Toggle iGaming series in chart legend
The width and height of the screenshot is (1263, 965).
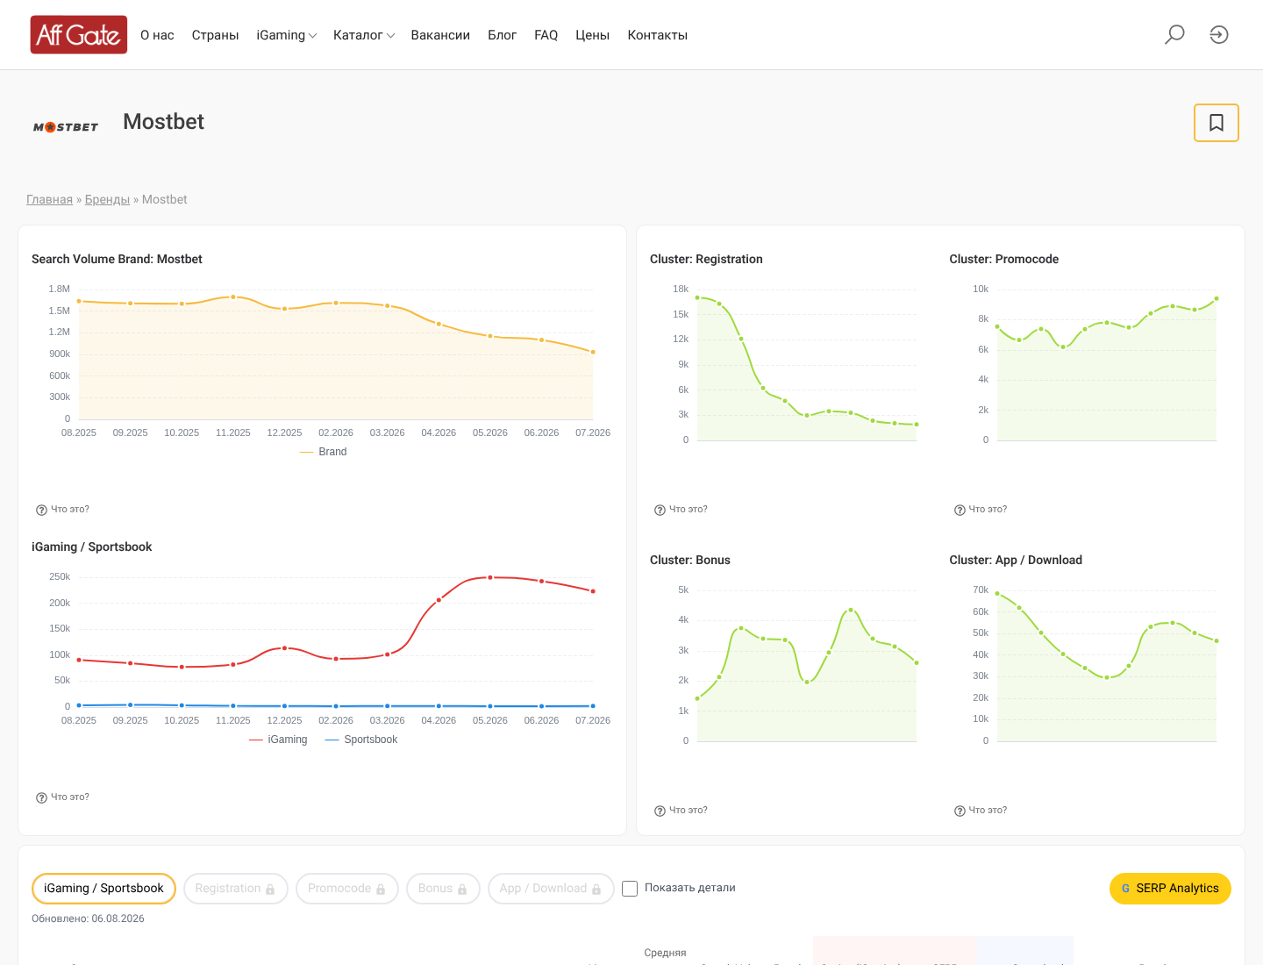(x=278, y=740)
